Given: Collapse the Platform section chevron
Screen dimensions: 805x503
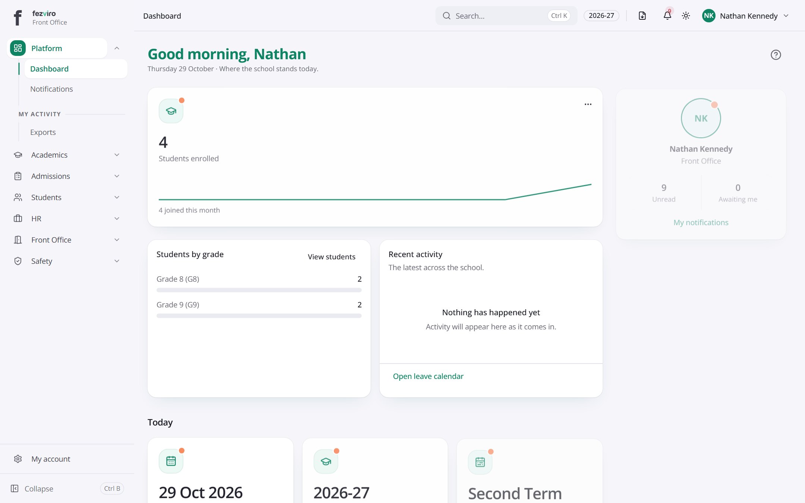Looking at the screenshot, I should (x=117, y=48).
